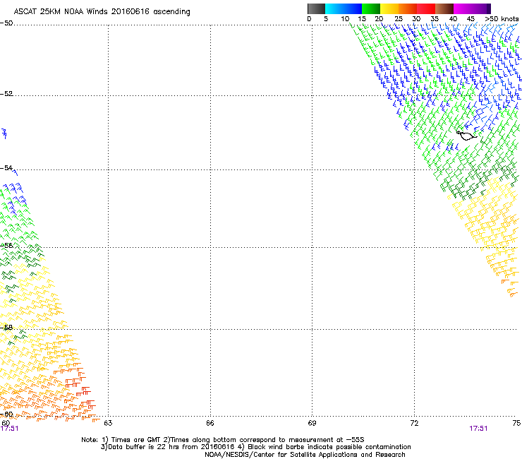Click the '45' legend scale number

(x=471, y=19)
